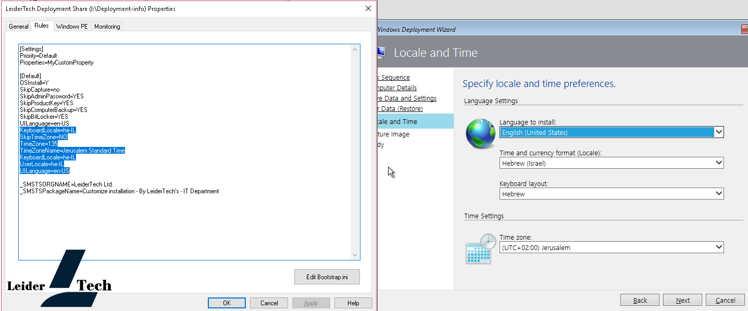
Task: Click the Properties=MyCustomProperty line
Action: [x=57, y=63]
